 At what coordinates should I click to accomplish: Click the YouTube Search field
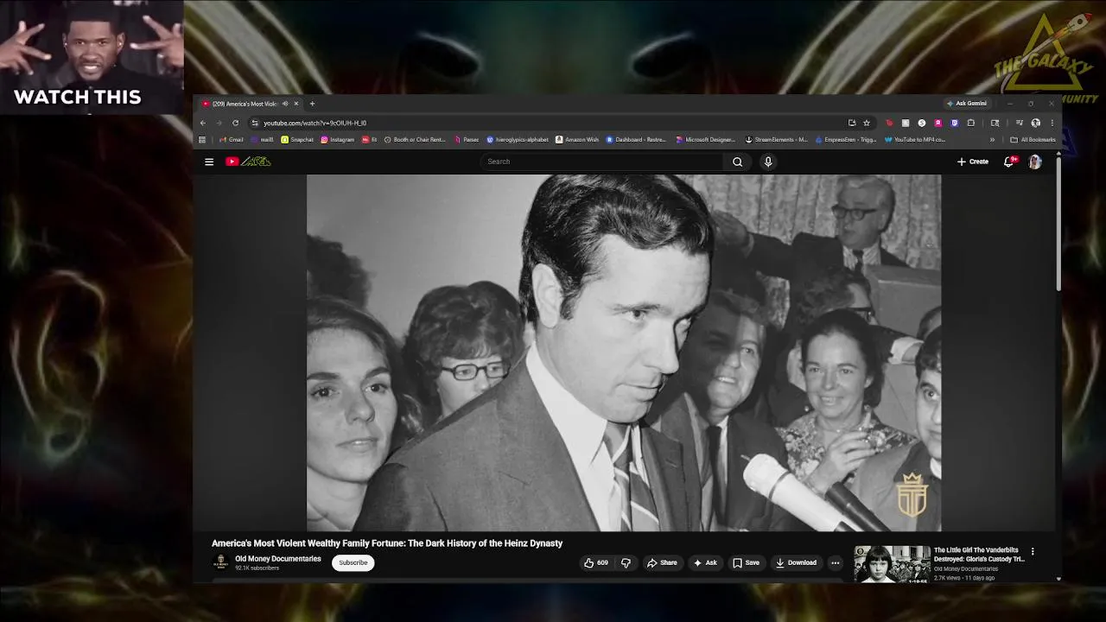coord(603,162)
